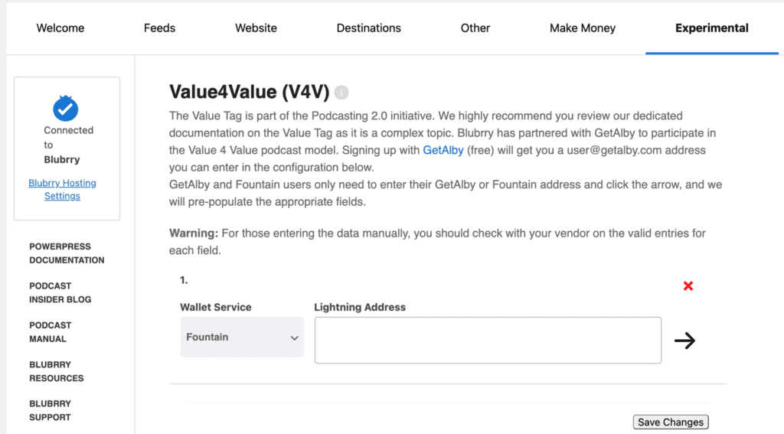Open the Blubrry Hosting Settings link
The image size is (784, 434).
tap(62, 190)
